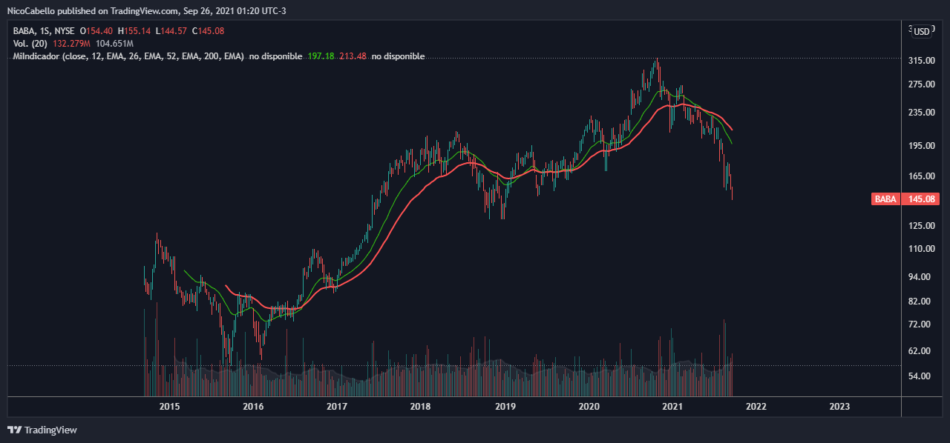This screenshot has height=443, width=950.
Task: Click the 235.00 price axis label
Action: [921, 113]
